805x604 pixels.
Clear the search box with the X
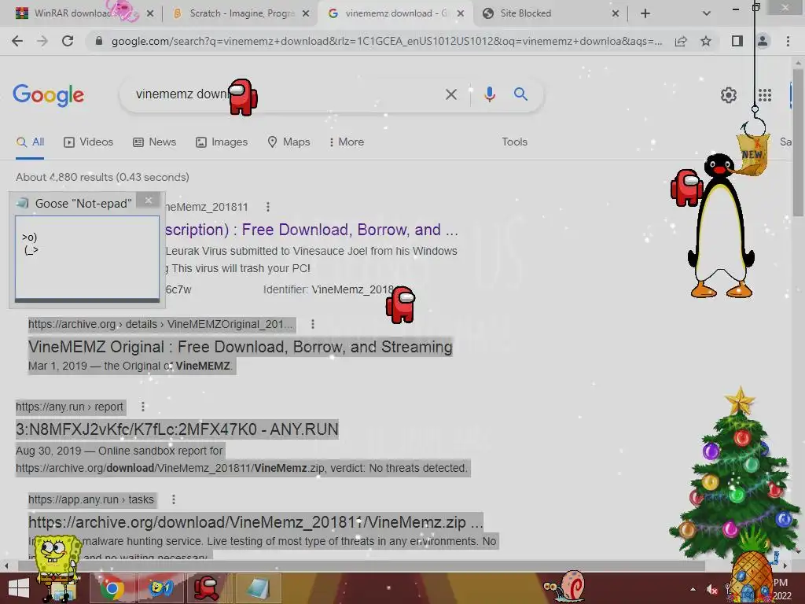click(450, 94)
